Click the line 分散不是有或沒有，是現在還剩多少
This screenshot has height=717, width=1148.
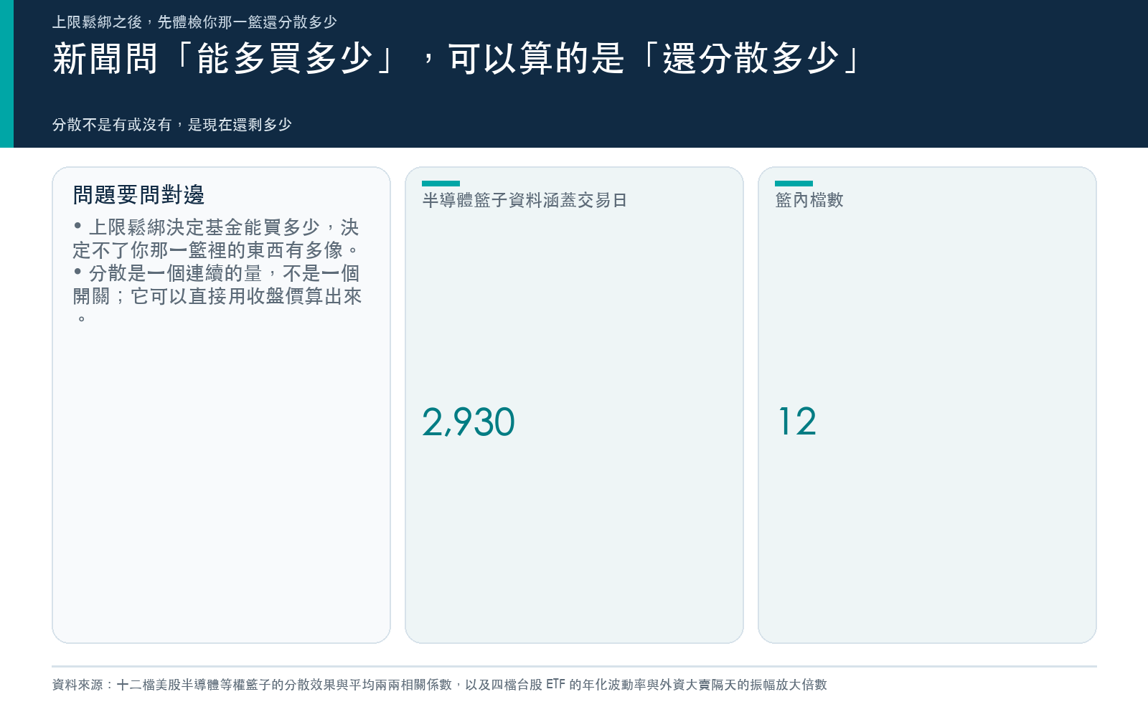pos(172,125)
